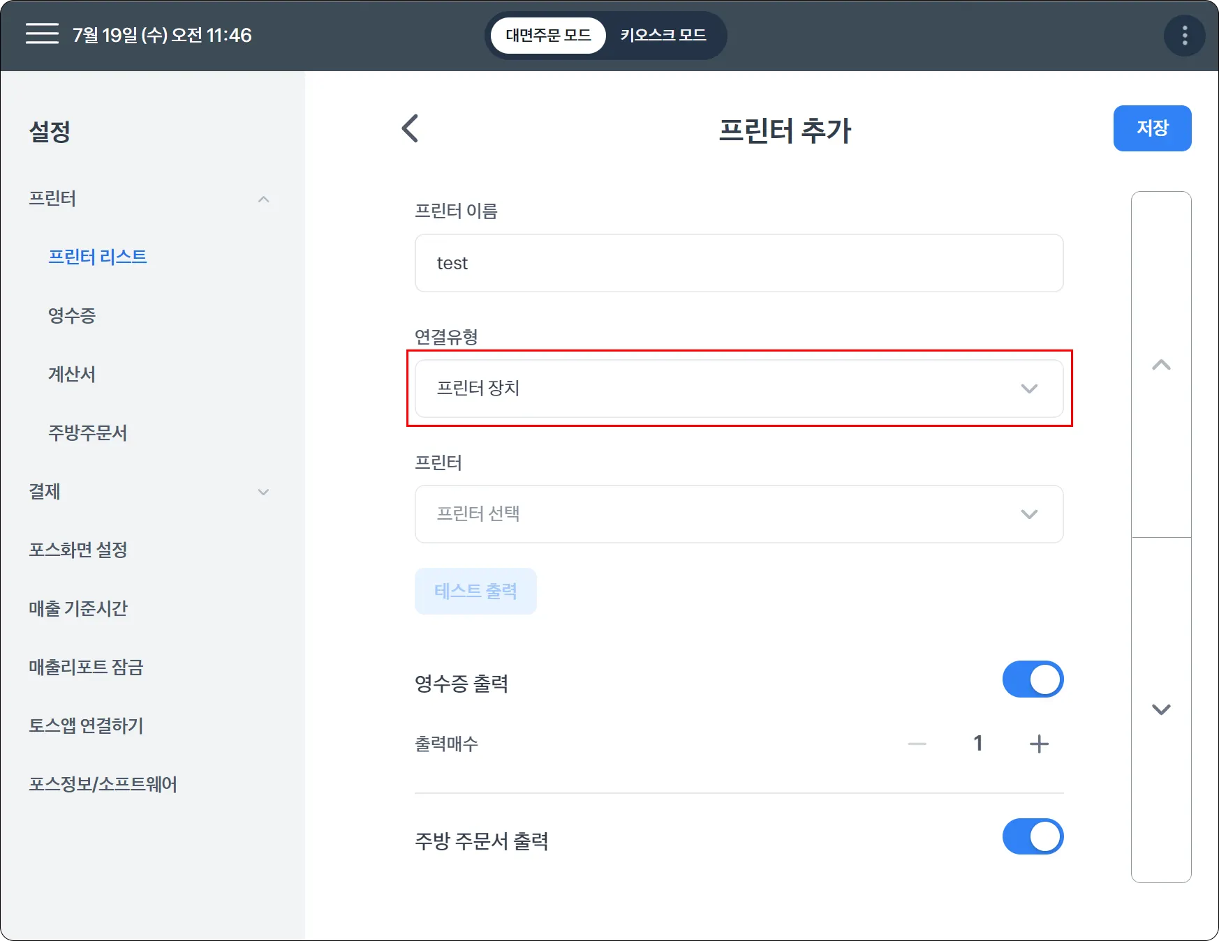Image resolution: width=1219 pixels, height=941 pixels.
Task: Select 대면주문 모드 tab
Action: coord(548,36)
